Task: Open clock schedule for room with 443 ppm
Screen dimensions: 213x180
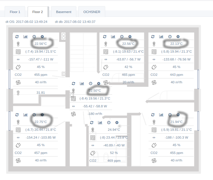Action: point(170,36)
